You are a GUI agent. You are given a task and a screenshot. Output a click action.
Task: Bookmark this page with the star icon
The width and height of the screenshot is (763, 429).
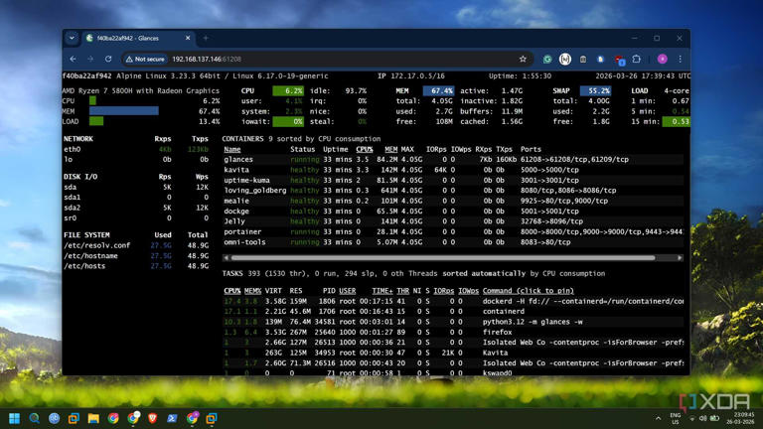coord(523,59)
